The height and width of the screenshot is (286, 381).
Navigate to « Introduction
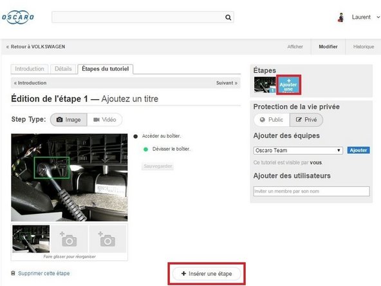(30, 83)
